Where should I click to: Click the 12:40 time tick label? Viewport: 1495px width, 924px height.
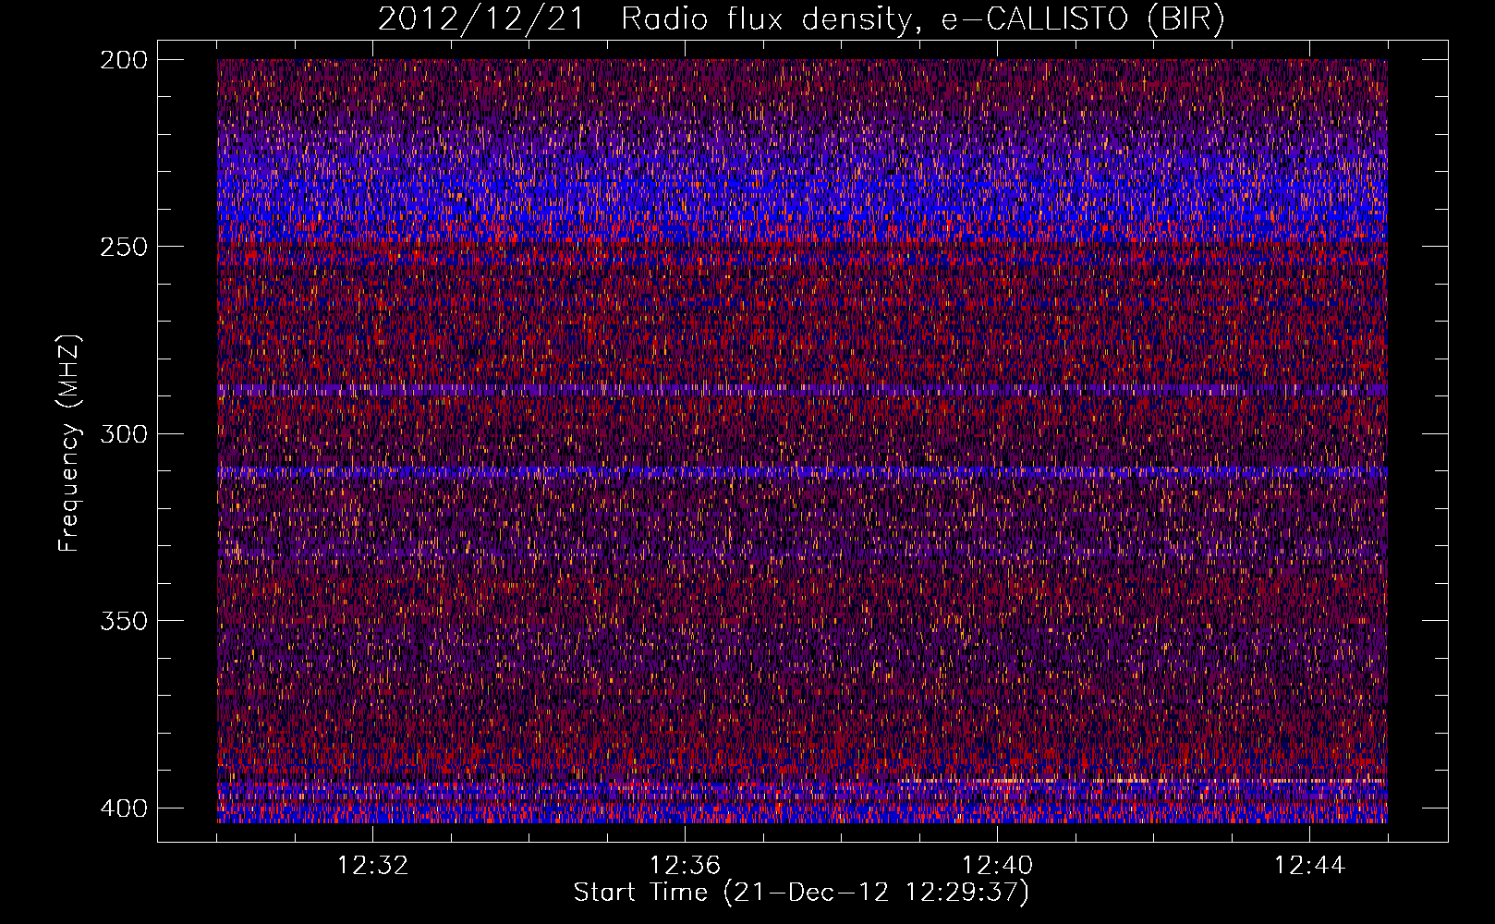(998, 866)
